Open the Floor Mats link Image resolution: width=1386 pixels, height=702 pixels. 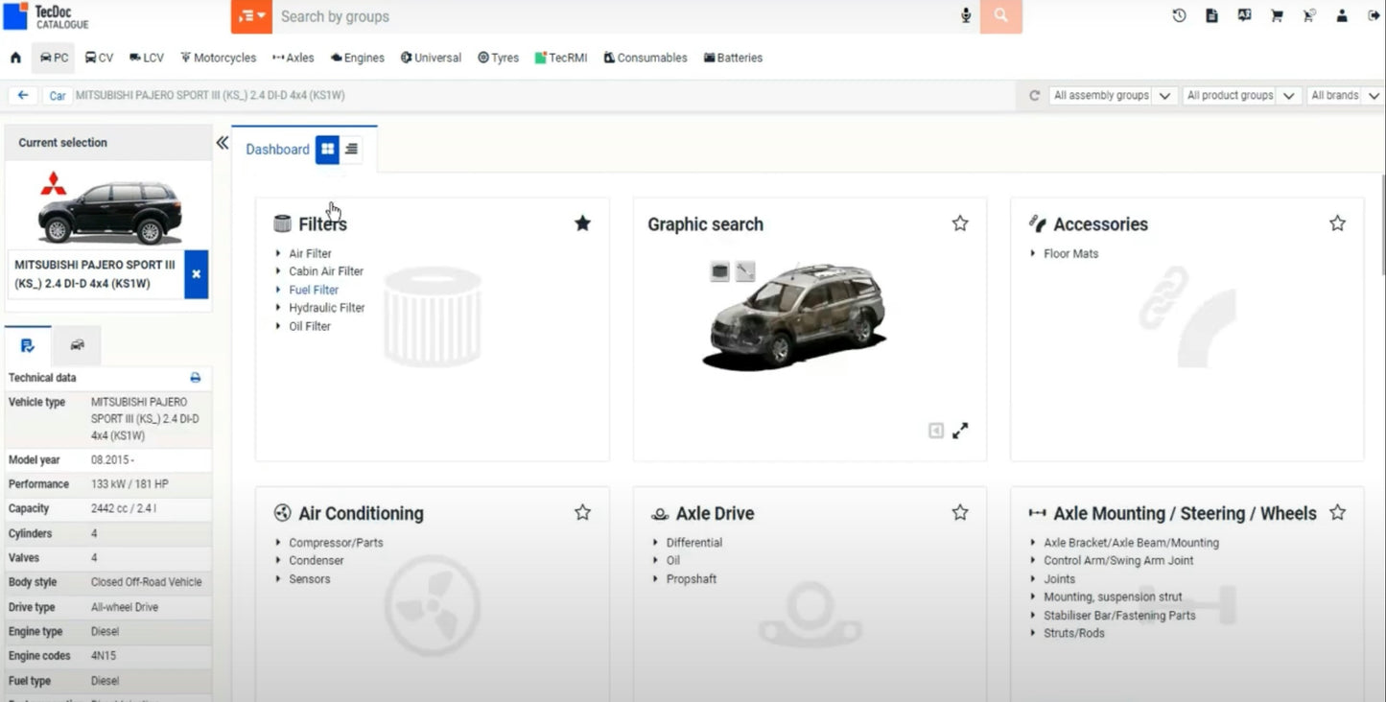click(x=1071, y=254)
